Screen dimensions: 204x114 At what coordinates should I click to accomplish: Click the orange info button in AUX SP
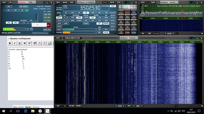(177, 34)
